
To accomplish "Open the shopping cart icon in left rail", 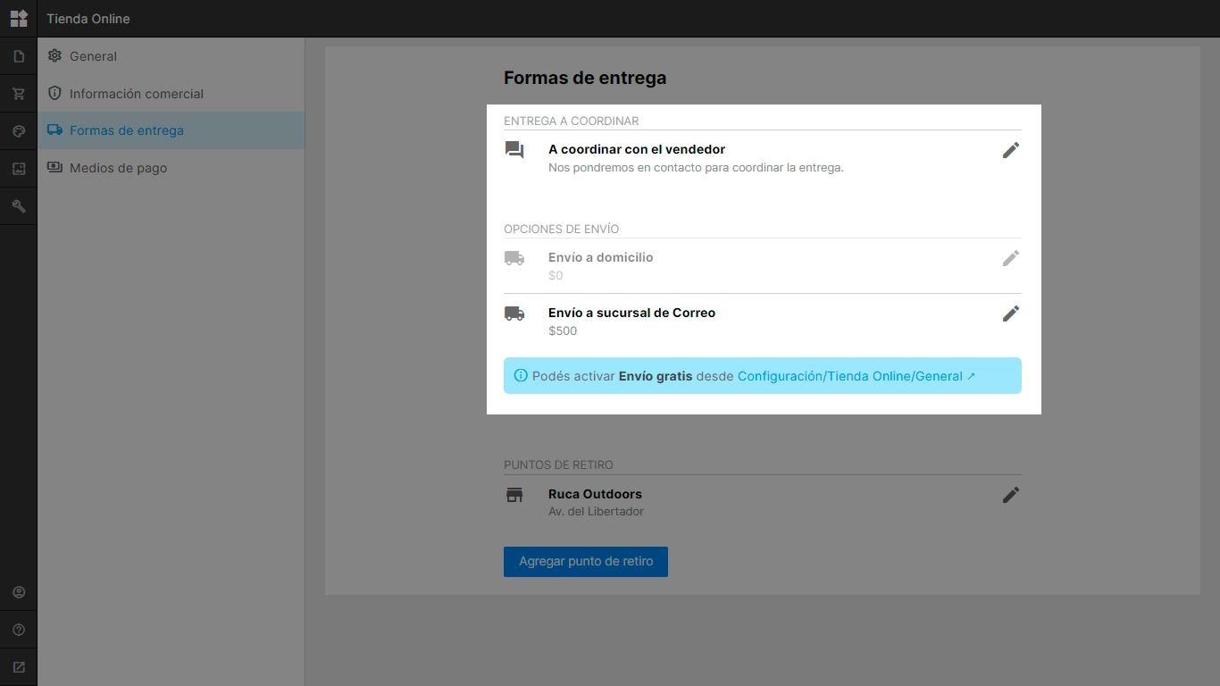I will tap(19, 94).
